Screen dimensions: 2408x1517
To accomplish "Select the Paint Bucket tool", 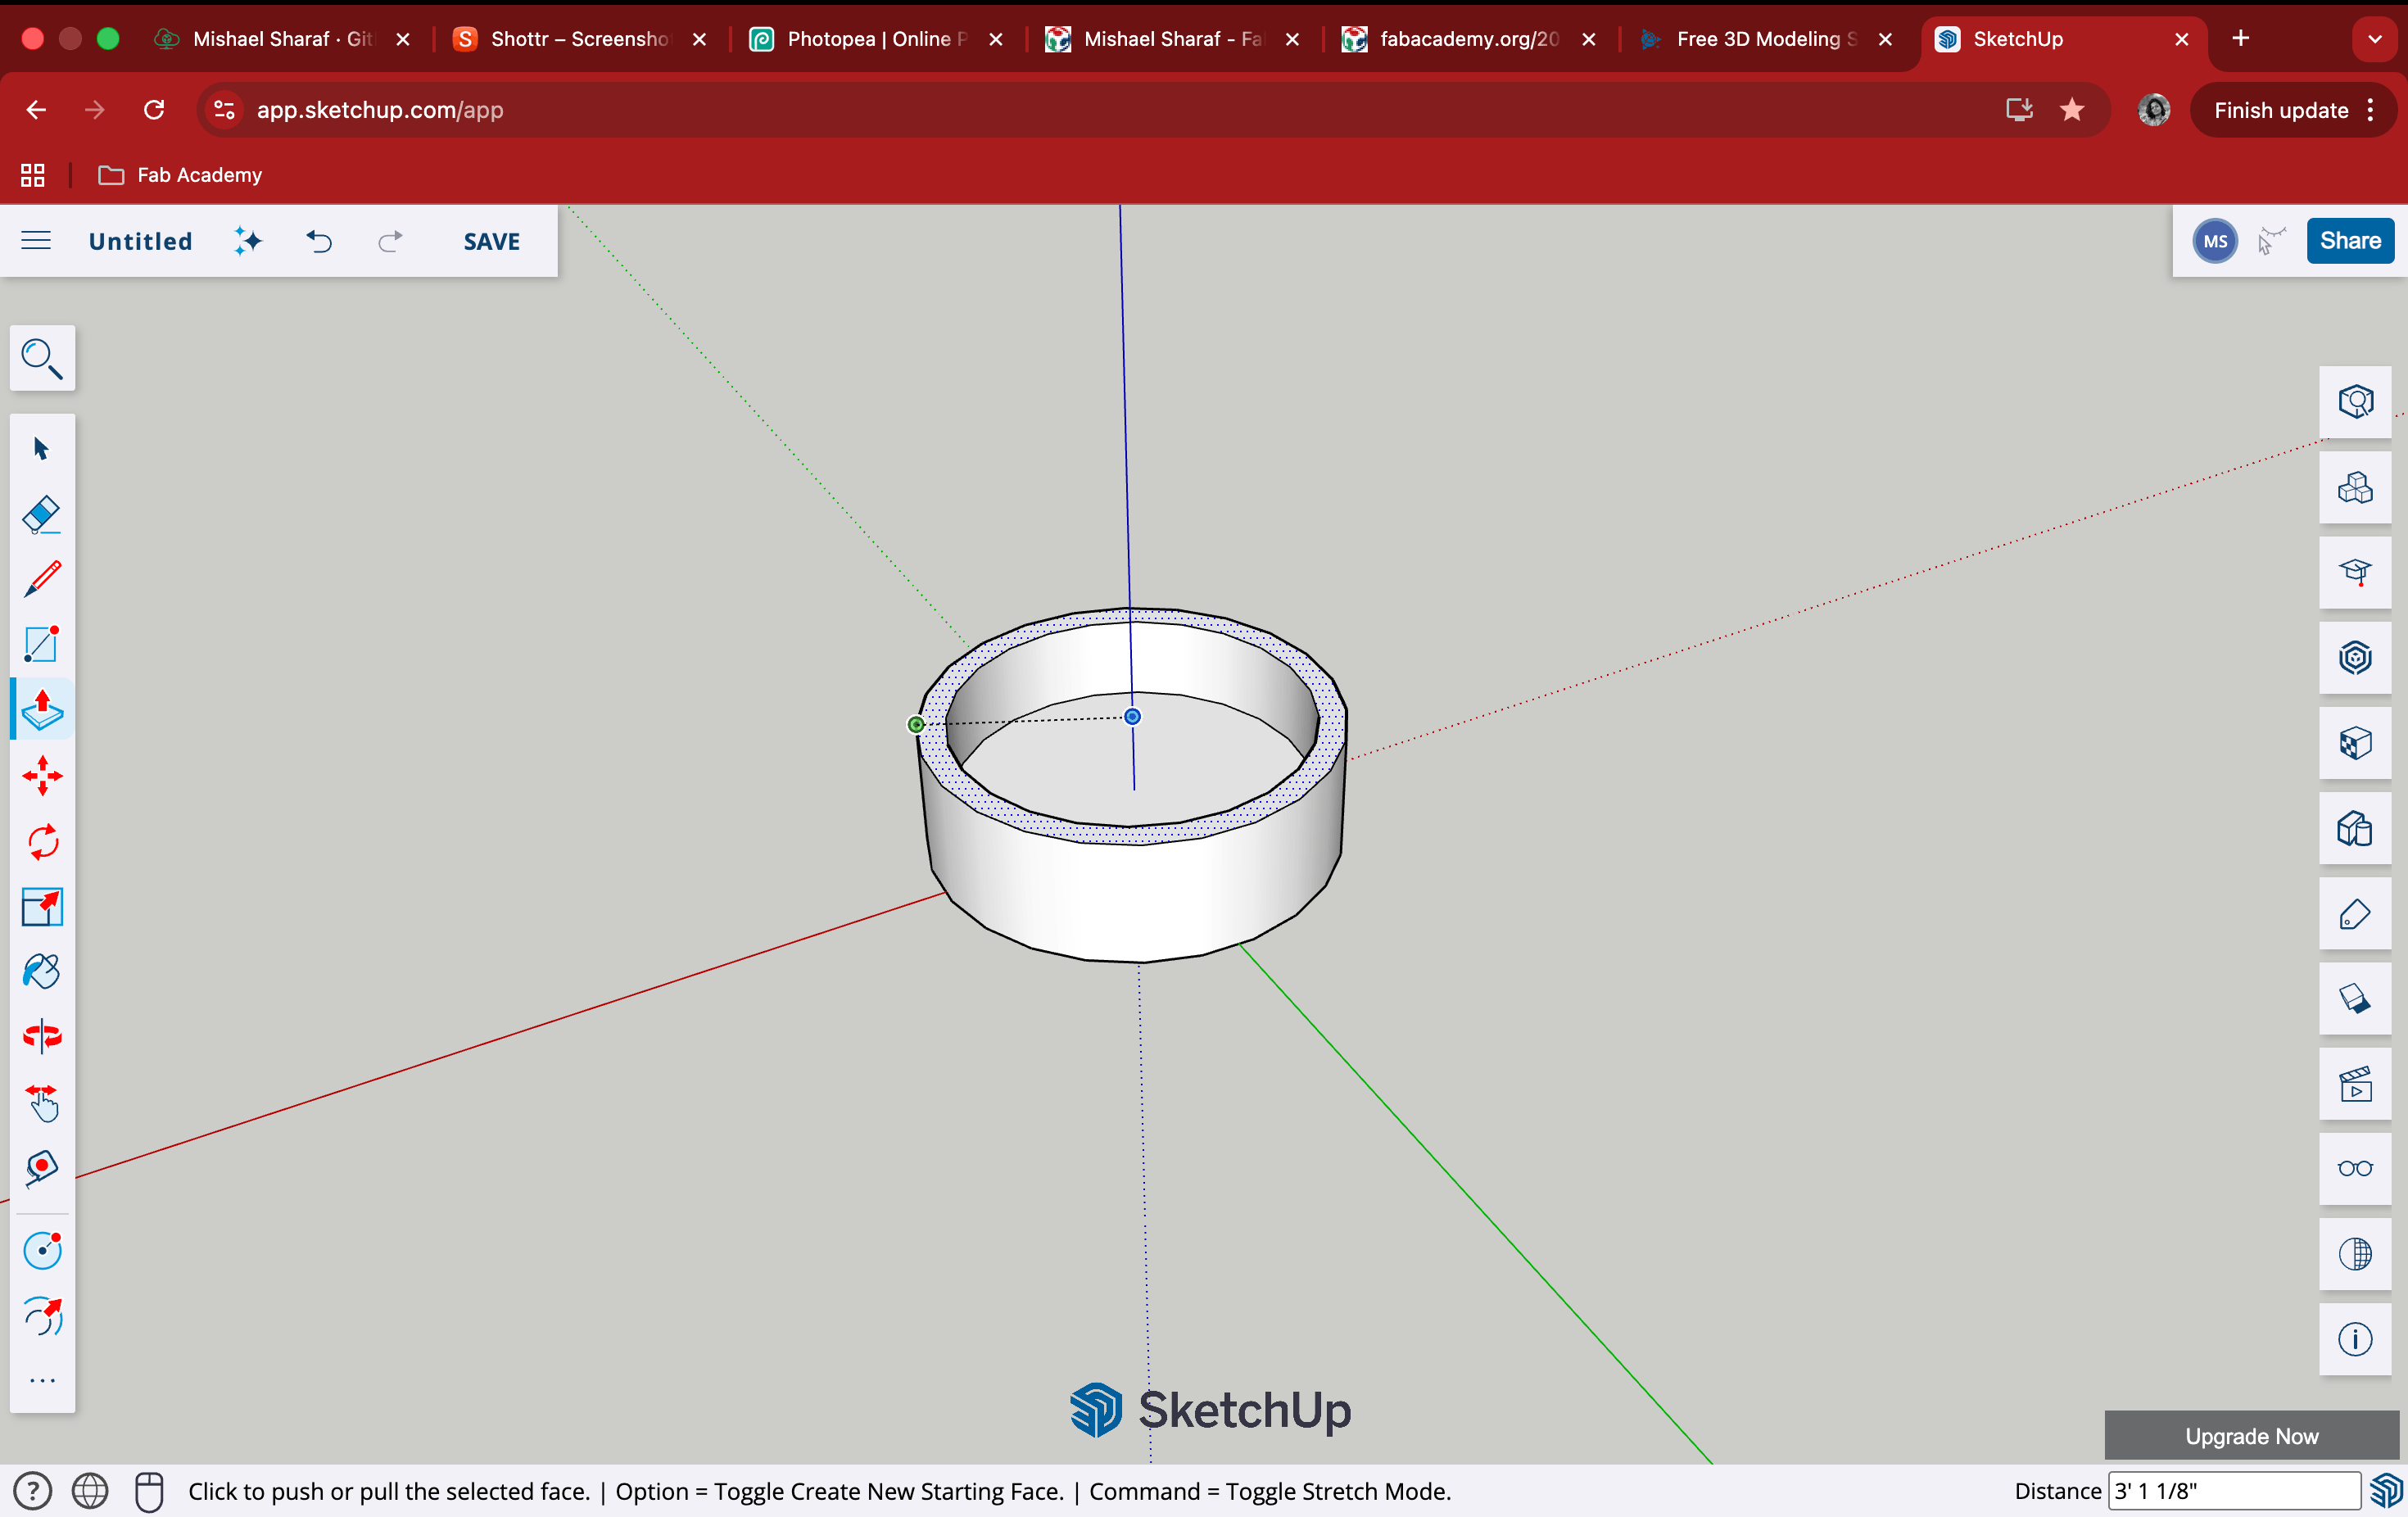I will point(41,971).
